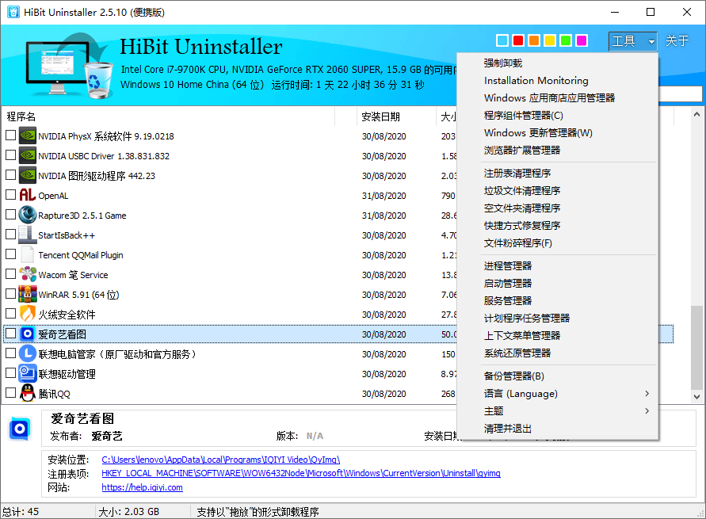706x519 pixels.
Task: Click the WinRAR 5.91 icon
Action: 28,295
